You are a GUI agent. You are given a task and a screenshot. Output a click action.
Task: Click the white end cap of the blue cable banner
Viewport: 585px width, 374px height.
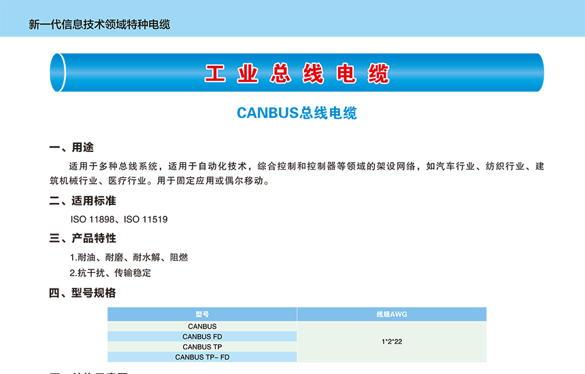coord(58,72)
